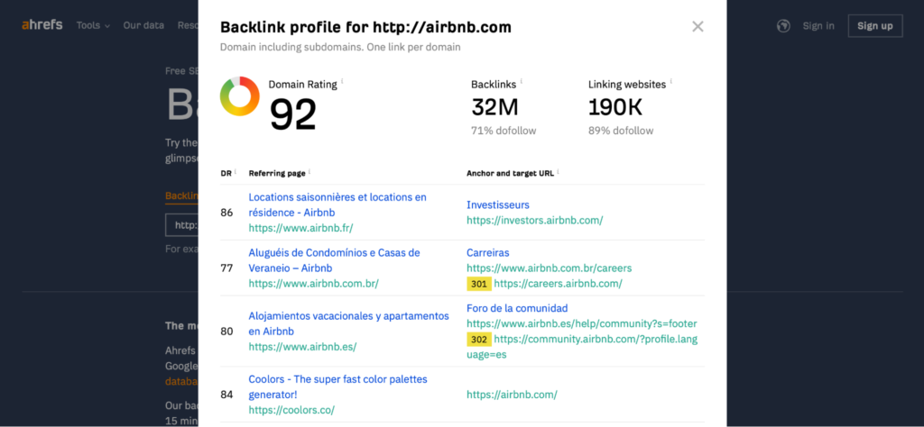Click DR value 77 in table
The height and width of the screenshot is (427, 924).
[x=226, y=268]
